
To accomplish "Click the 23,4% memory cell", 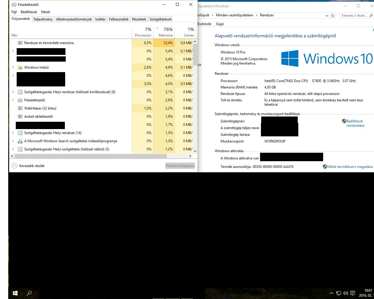I will click(x=164, y=43).
